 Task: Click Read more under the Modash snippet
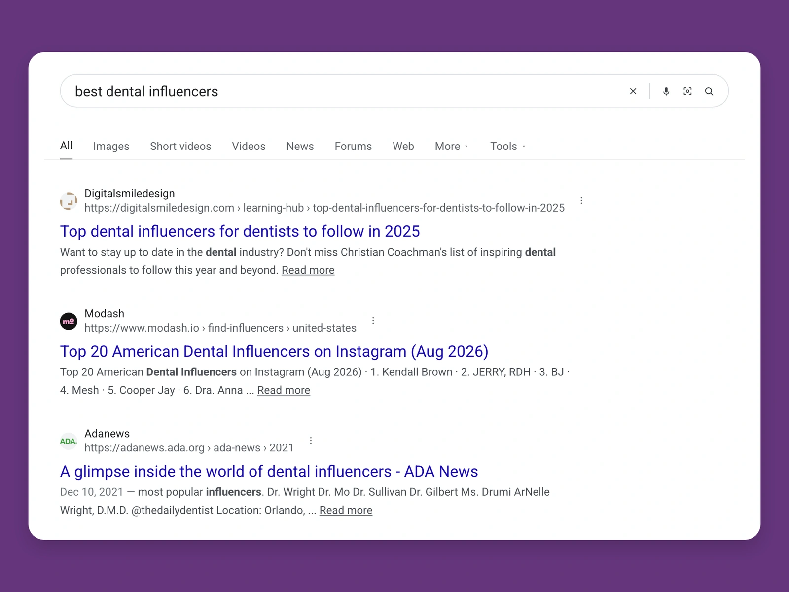click(284, 390)
